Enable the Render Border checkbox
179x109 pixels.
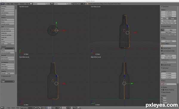coord(162,65)
